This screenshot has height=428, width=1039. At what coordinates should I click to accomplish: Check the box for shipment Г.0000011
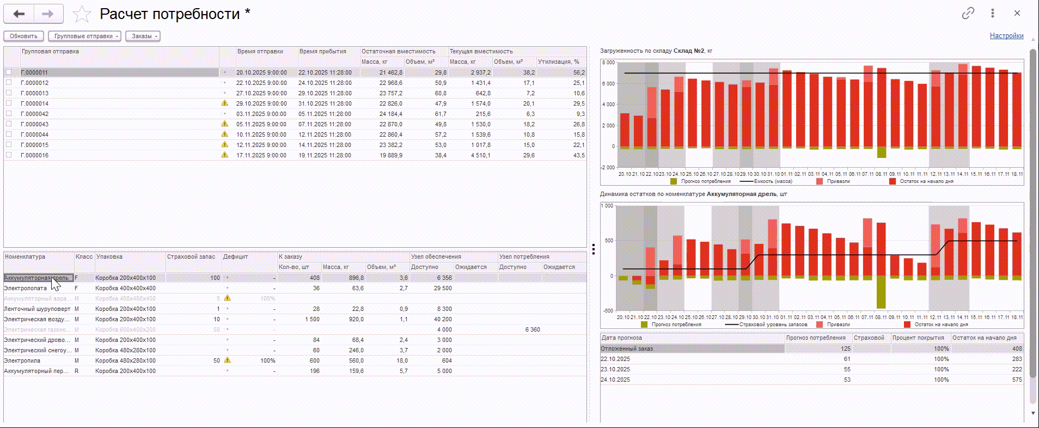pos(9,72)
